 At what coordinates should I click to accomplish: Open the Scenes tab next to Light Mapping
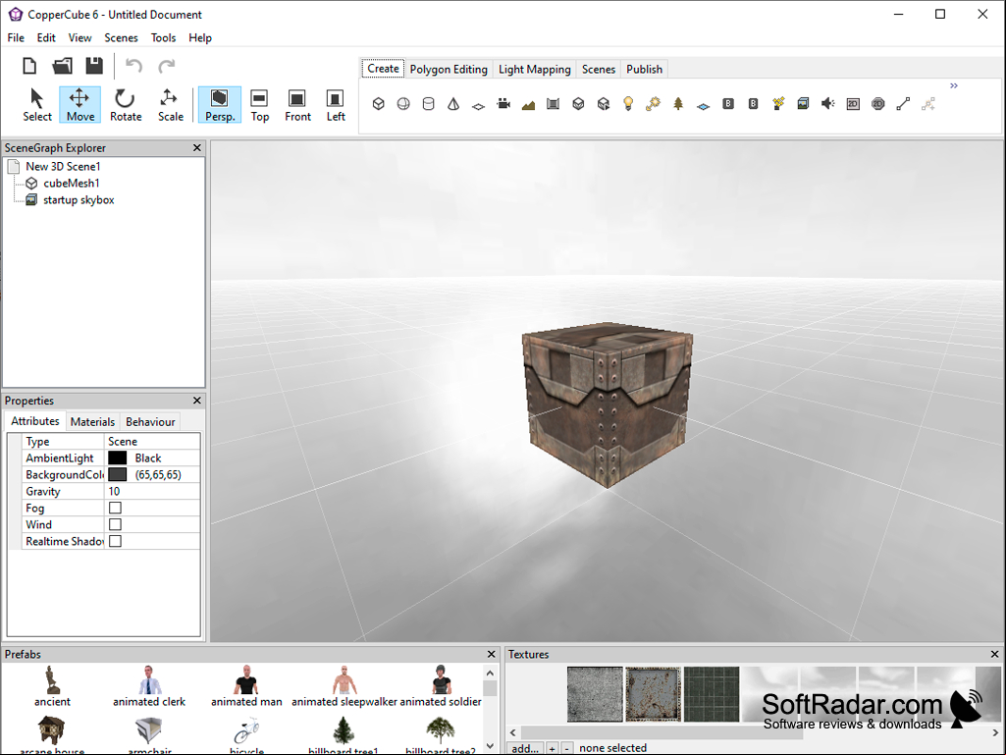coord(599,70)
